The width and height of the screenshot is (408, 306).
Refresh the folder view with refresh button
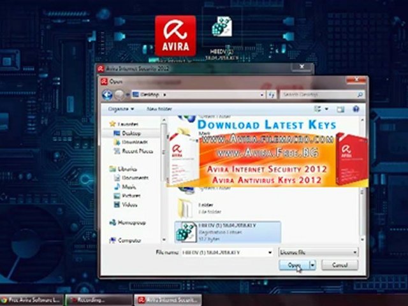click(x=272, y=95)
